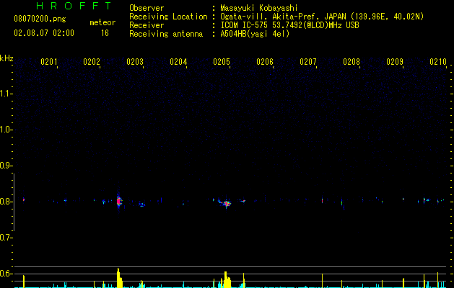
Task: Click the 0201 time marker
Action: coord(48,62)
